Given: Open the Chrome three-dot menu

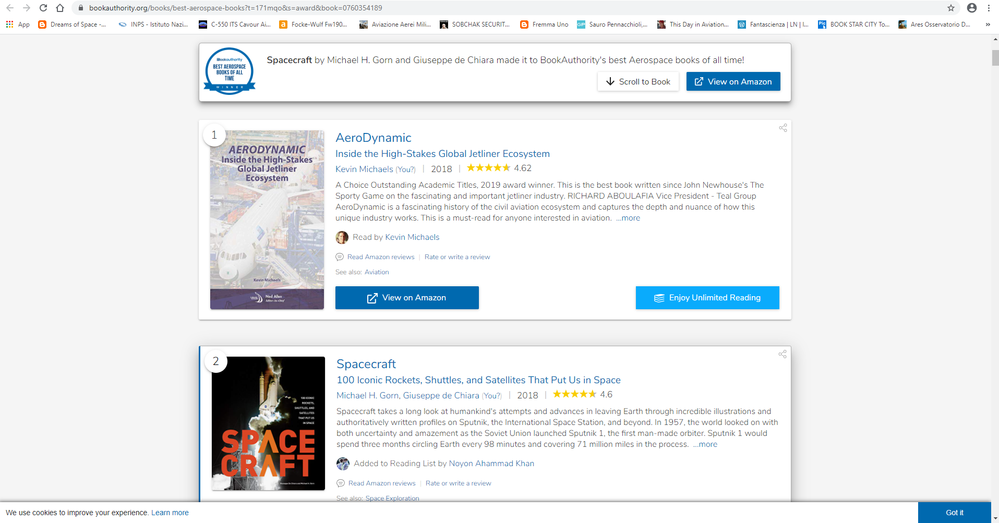Looking at the screenshot, I should click(989, 8).
